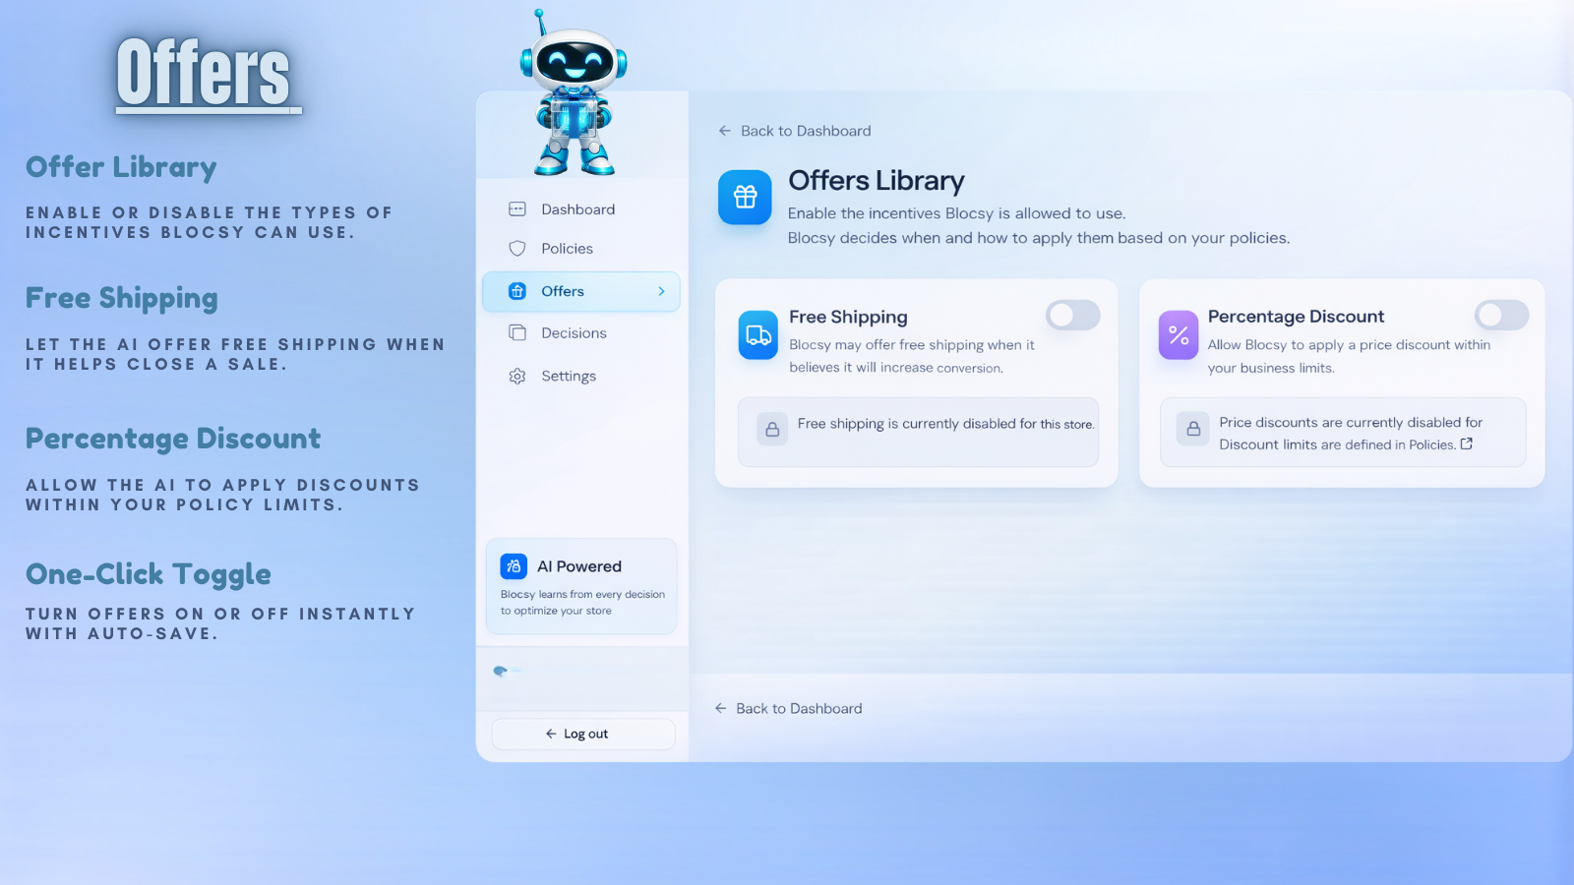Click the bottom Back to Dashboard link
1574x885 pixels.
tap(789, 708)
